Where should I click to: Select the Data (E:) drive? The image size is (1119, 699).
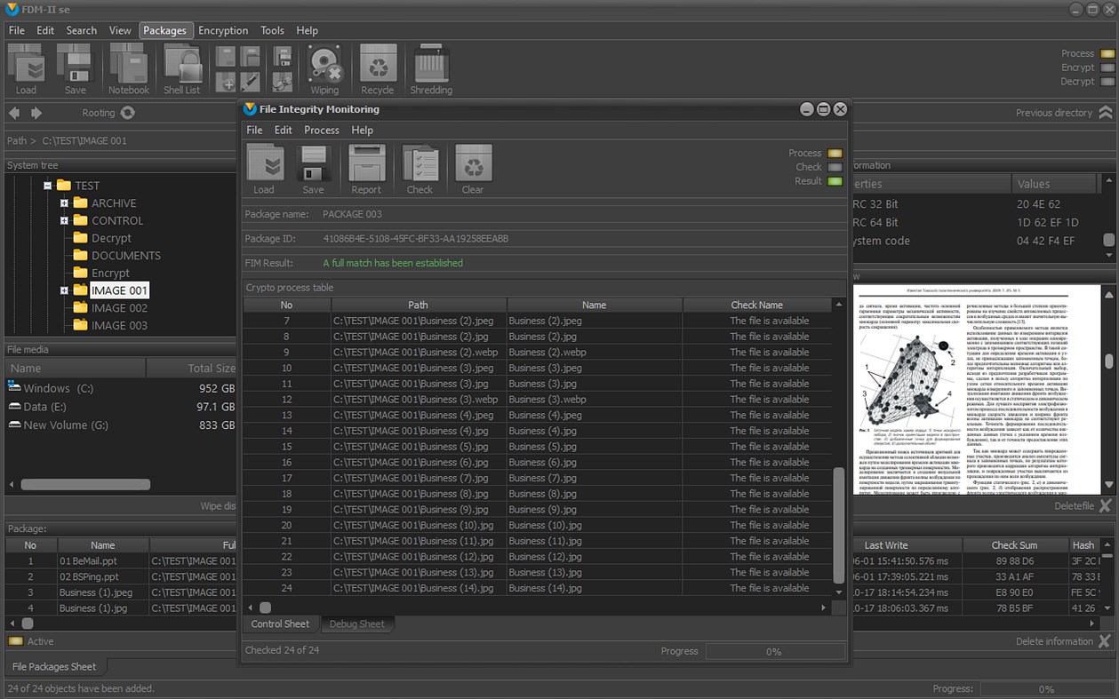tap(44, 407)
